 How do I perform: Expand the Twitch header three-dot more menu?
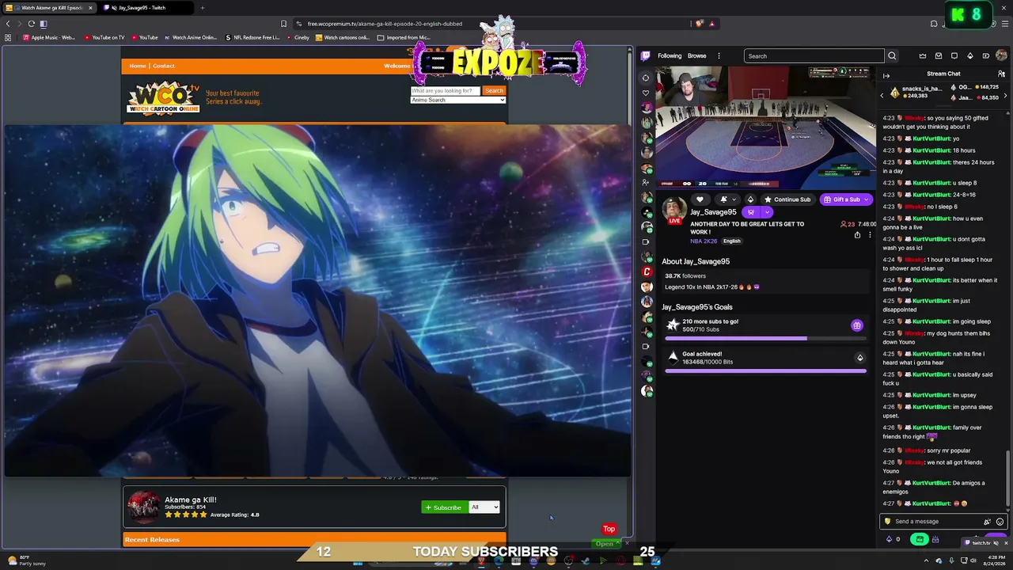tap(719, 56)
